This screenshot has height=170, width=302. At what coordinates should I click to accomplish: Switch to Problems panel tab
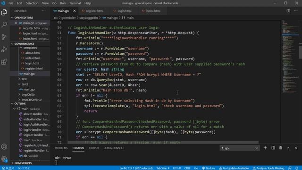(x=61, y=148)
